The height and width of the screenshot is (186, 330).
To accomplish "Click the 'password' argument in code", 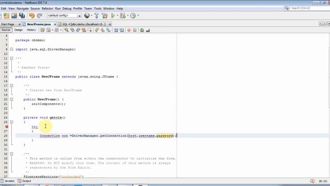I will 164,136.
